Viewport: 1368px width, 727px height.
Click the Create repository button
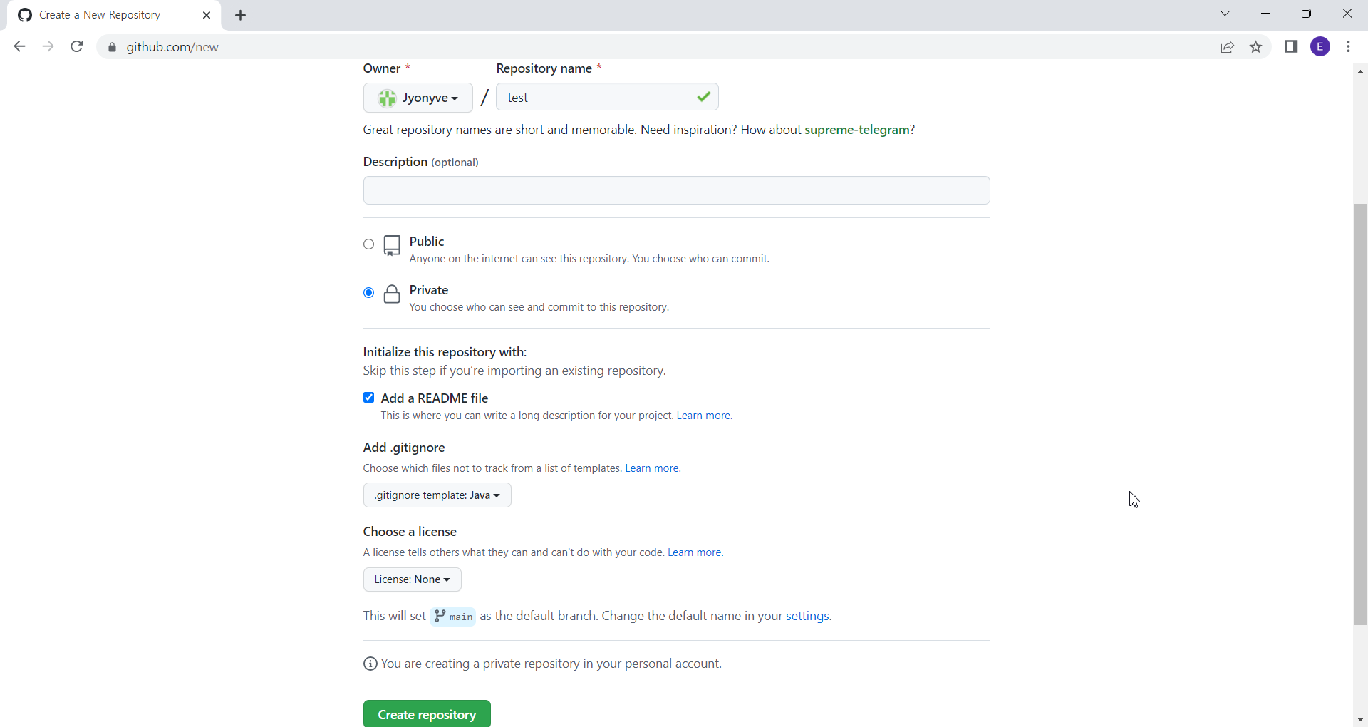(x=427, y=714)
